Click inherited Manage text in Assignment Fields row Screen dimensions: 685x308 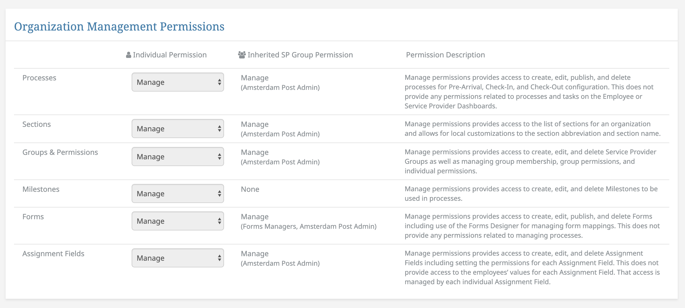click(255, 254)
